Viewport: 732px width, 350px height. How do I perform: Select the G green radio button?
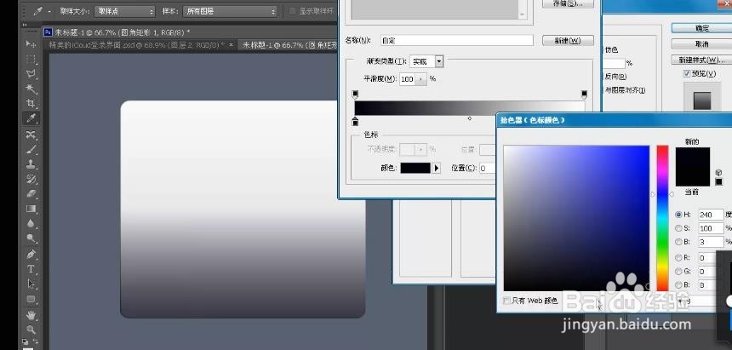[678, 271]
